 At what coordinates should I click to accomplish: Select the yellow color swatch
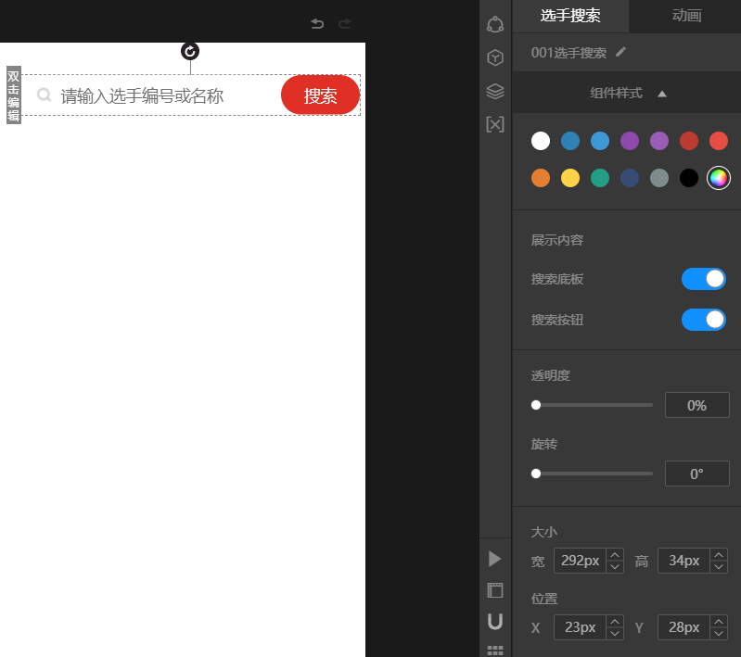click(x=570, y=178)
